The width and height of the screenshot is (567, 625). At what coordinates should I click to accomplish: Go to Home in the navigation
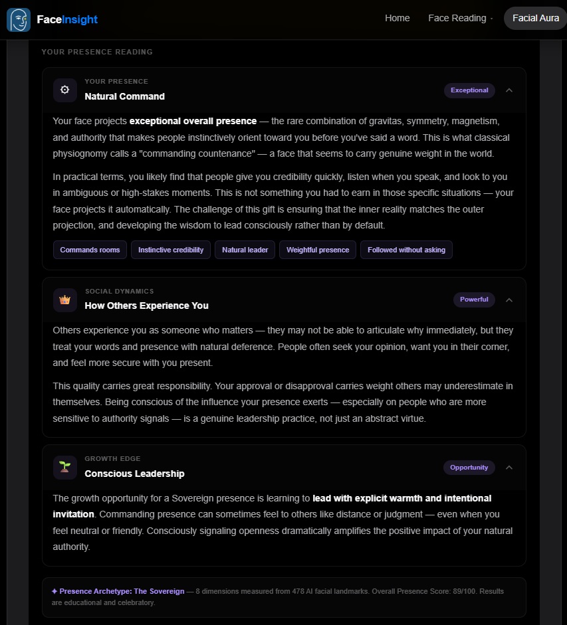tap(397, 19)
